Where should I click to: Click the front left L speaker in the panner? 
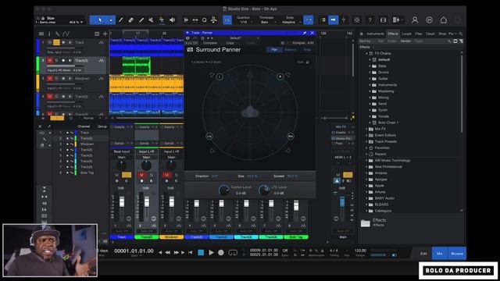click(x=220, y=76)
